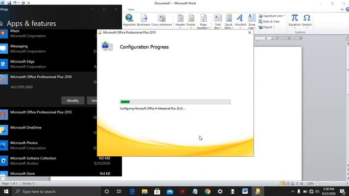Screen dimensions: 349x196
Task: Open the Header dropdown in Word
Action: pos(180,21)
